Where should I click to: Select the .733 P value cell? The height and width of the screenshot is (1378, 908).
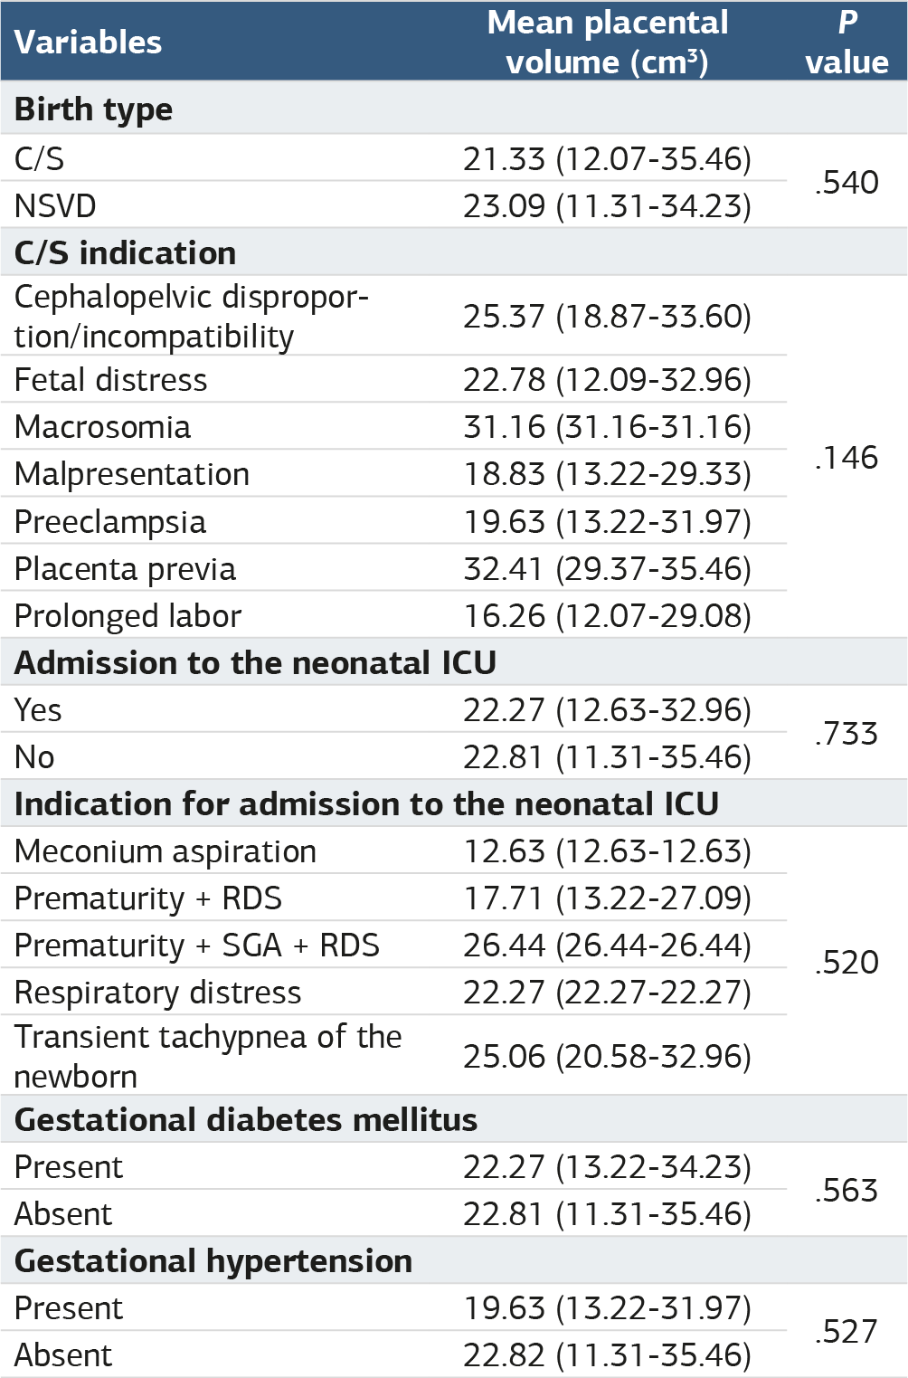pos(847,733)
